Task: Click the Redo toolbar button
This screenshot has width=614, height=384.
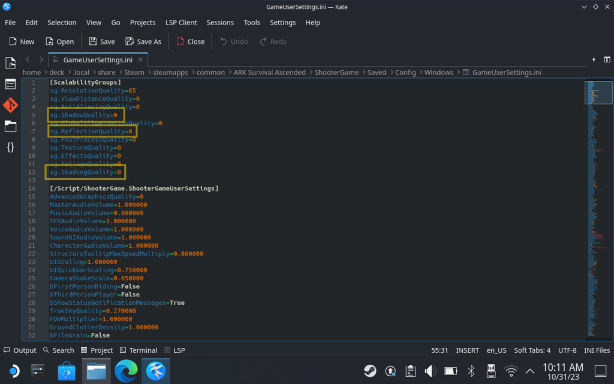Action: (273, 41)
